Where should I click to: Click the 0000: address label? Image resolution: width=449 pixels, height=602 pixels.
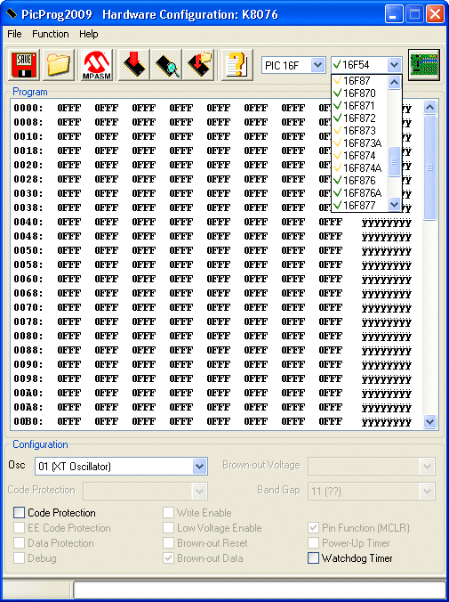(x=28, y=108)
